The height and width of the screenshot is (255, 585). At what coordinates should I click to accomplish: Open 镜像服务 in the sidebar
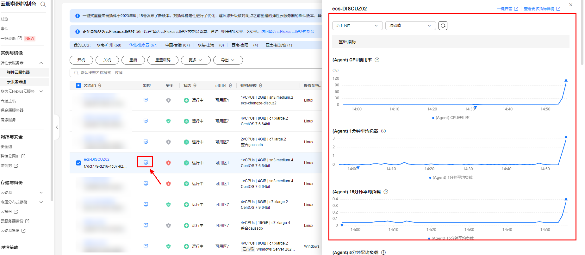pyautogui.click(x=8, y=120)
